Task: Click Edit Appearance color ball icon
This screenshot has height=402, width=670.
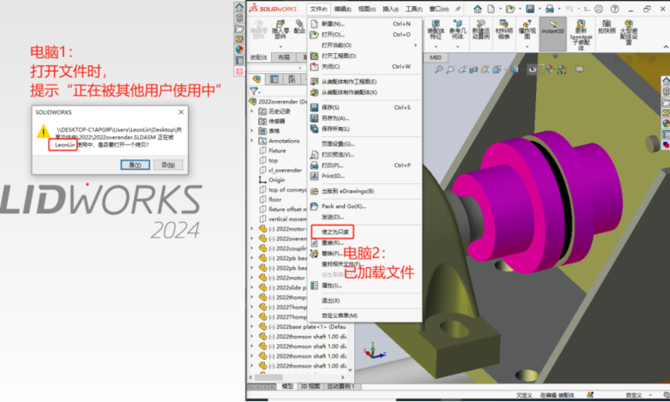Action: click(550, 69)
